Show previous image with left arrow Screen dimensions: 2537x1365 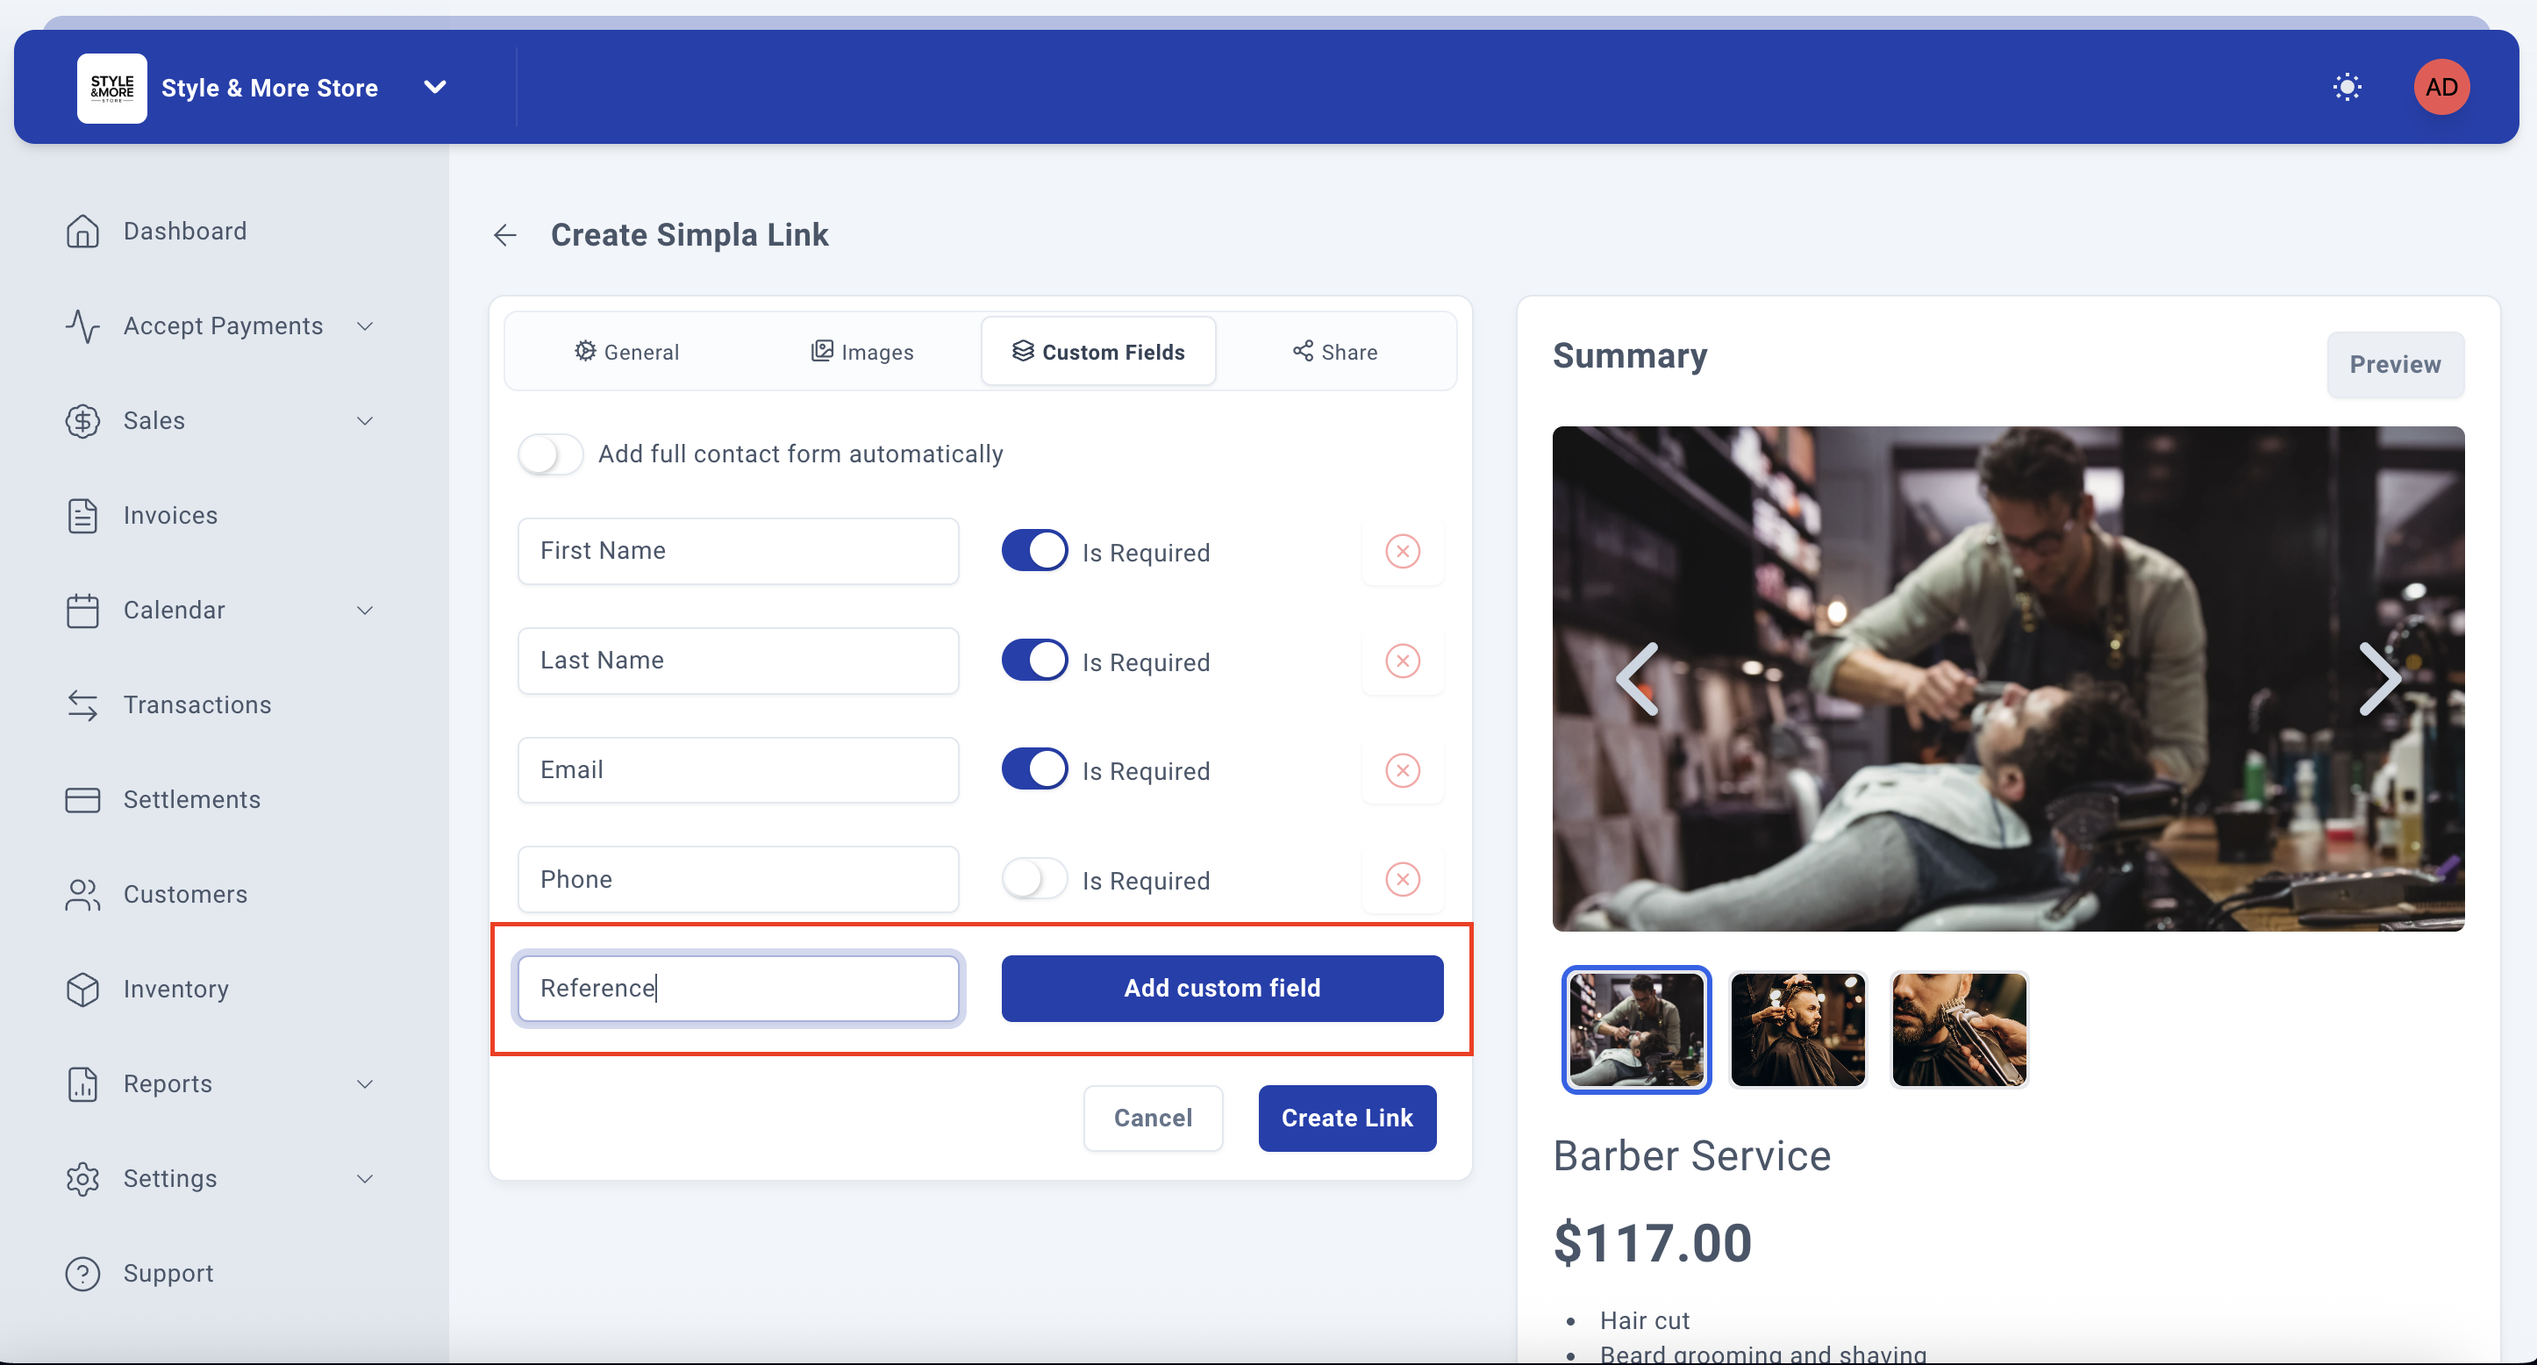1638,679
